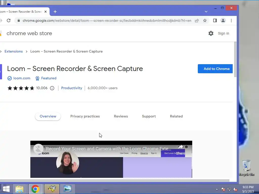The width and height of the screenshot is (259, 194).
Task: Share this page using the share icon
Action: pyautogui.click(x=197, y=20)
